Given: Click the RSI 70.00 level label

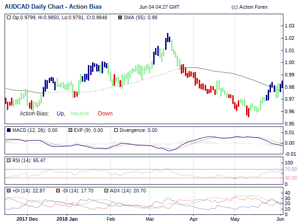Looking at the screenshot, I should click(291, 169).
